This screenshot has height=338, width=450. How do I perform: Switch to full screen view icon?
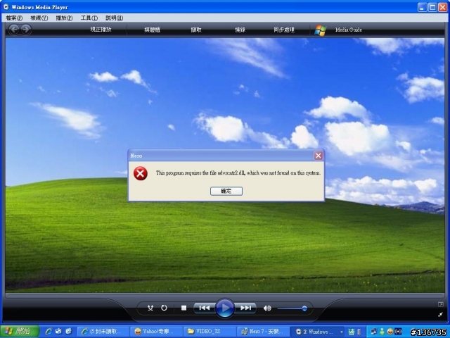[x=441, y=304]
